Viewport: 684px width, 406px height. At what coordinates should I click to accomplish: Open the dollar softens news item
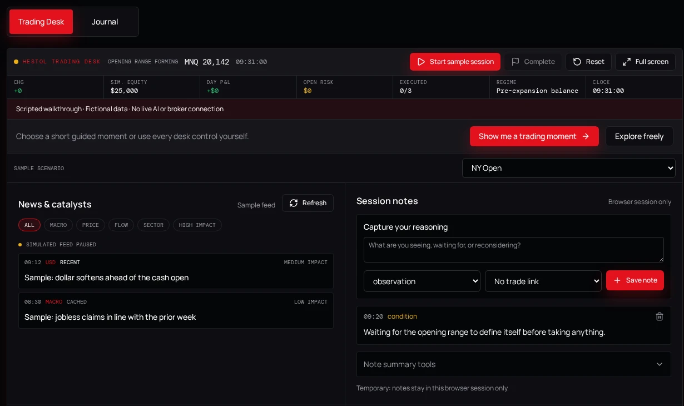[x=176, y=271]
